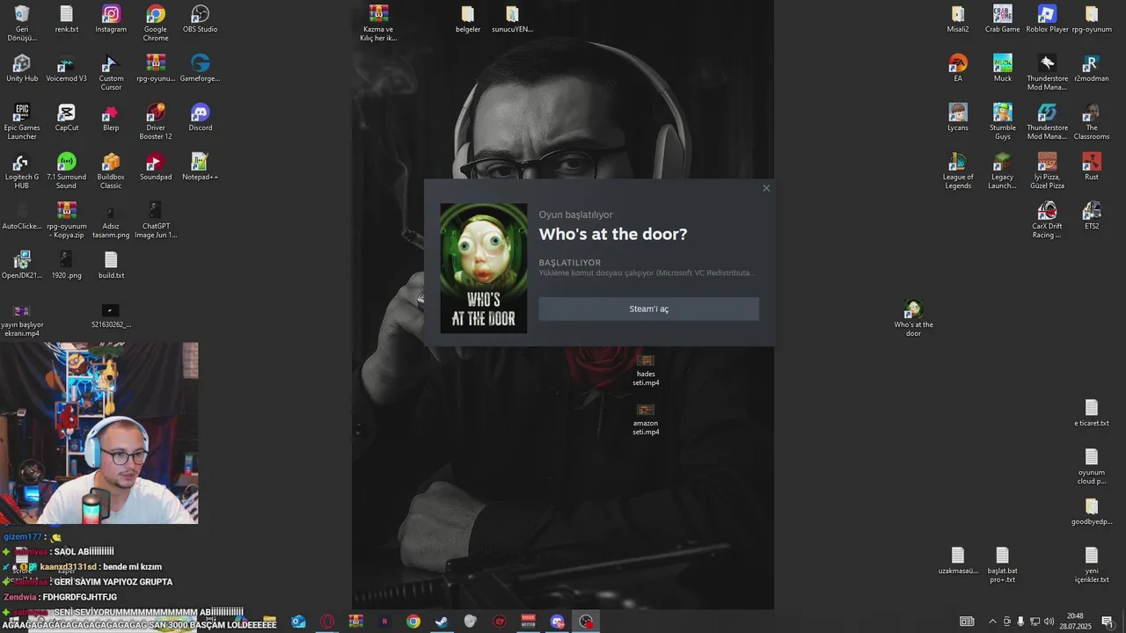The image size is (1126, 633).
Task: Select the Logitech G HUB icon
Action: (x=22, y=171)
